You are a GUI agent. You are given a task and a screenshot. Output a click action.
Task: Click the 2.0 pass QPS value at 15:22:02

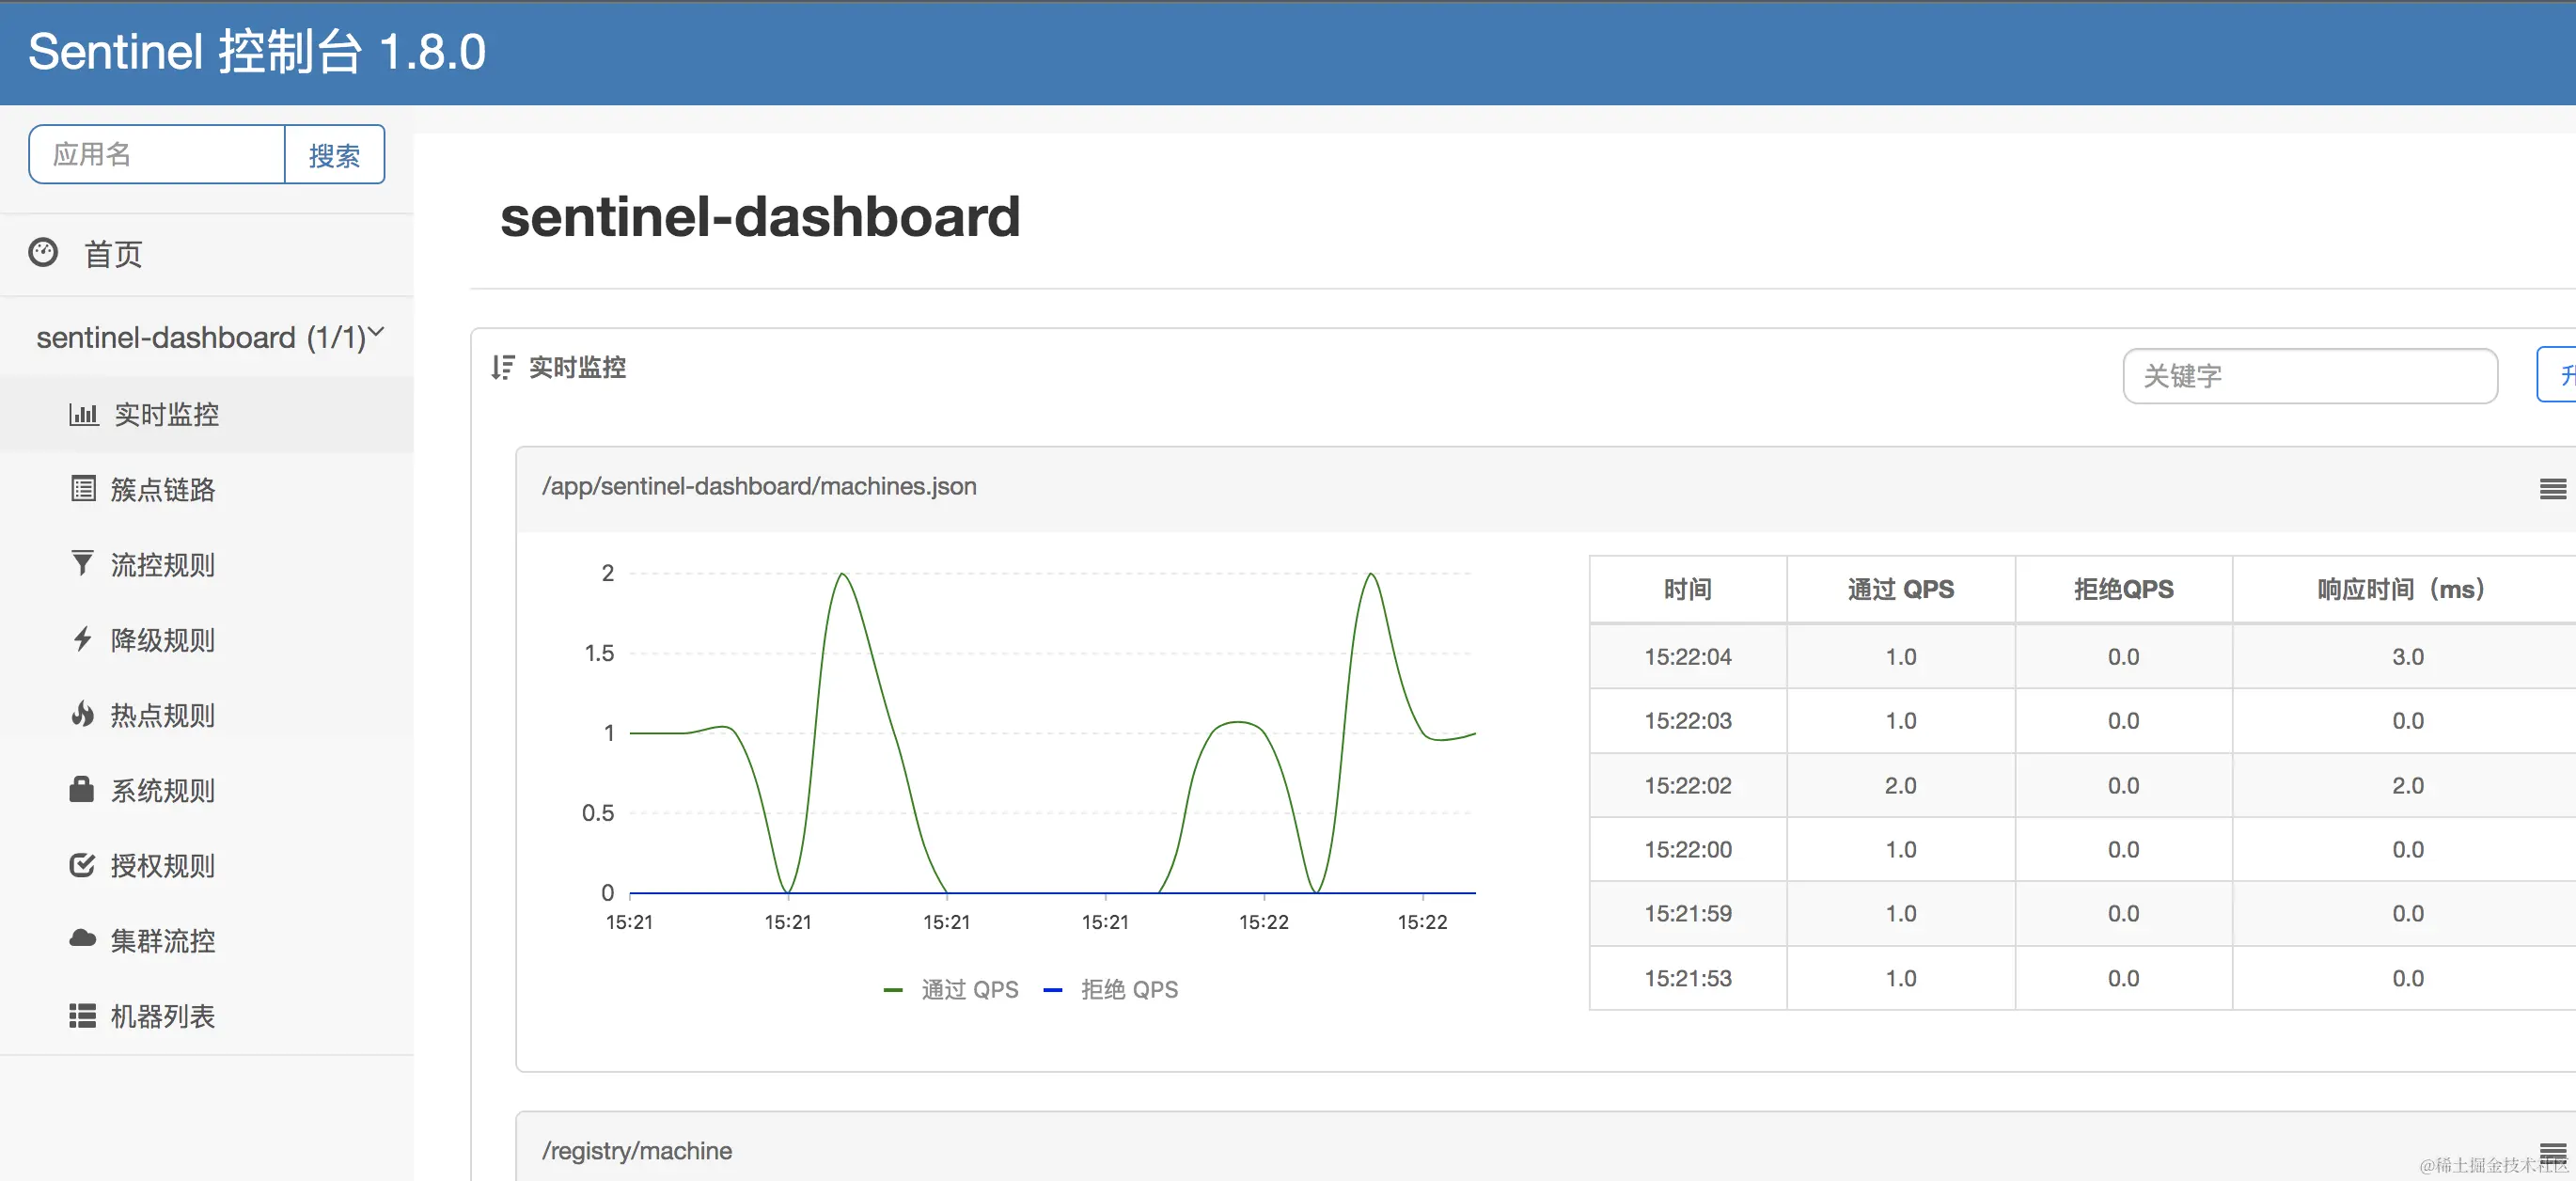point(1900,785)
